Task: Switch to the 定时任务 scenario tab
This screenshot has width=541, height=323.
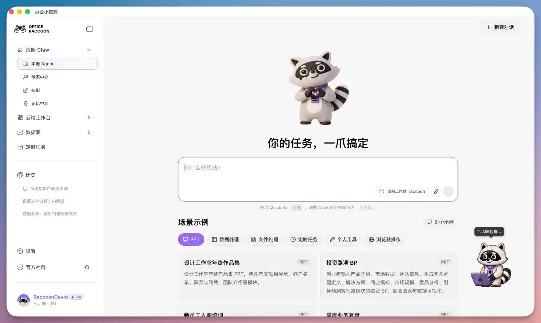Action: (304, 239)
